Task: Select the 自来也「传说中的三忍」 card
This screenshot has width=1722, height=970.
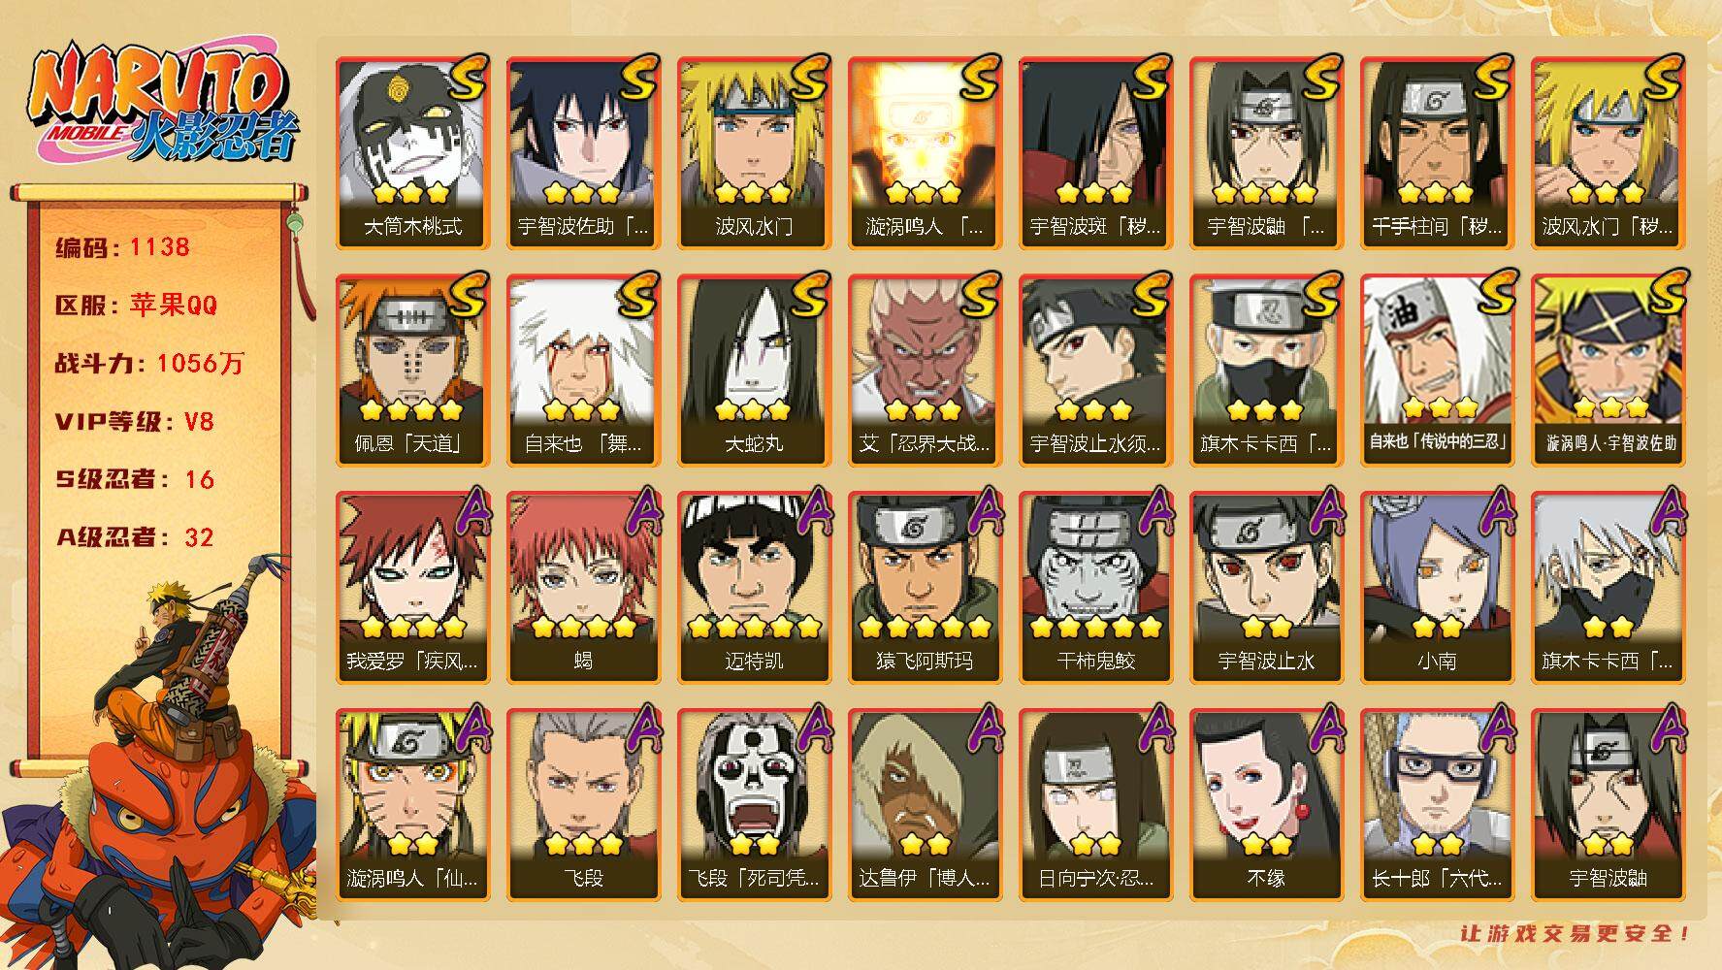Action: (1437, 371)
